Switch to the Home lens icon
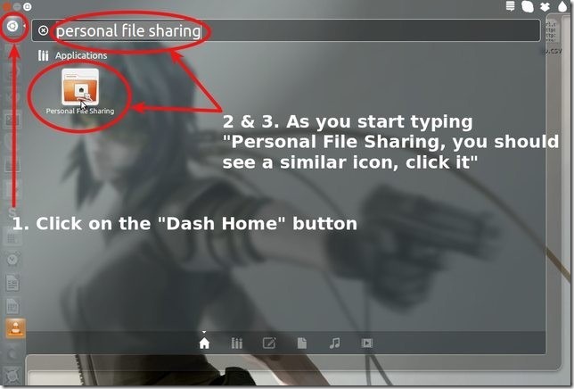574x389 pixels. tap(204, 343)
